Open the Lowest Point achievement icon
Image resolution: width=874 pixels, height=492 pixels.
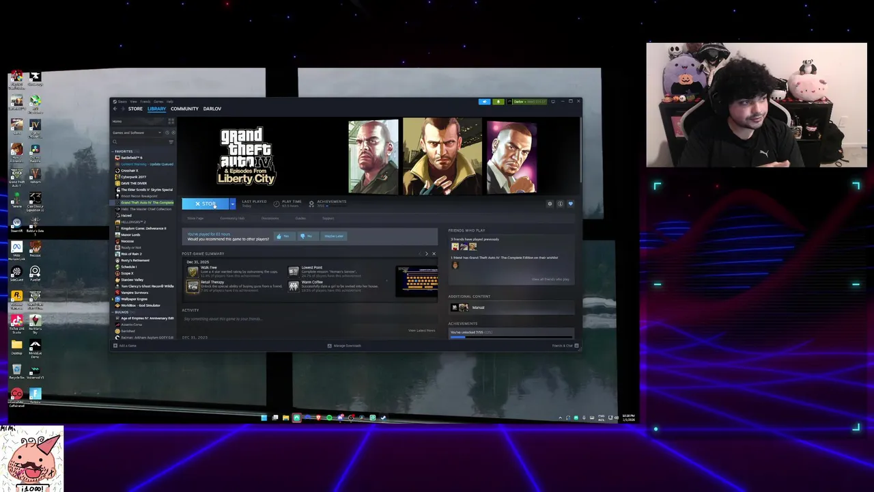tap(294, 272)
